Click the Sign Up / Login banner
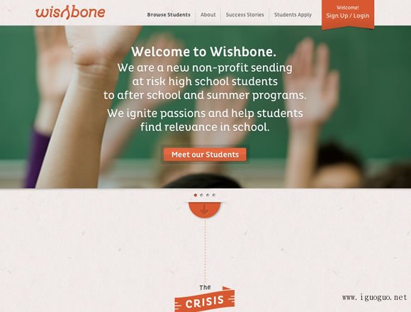The width and height of the screenshot is (411, 312). (x=348, y=14)
